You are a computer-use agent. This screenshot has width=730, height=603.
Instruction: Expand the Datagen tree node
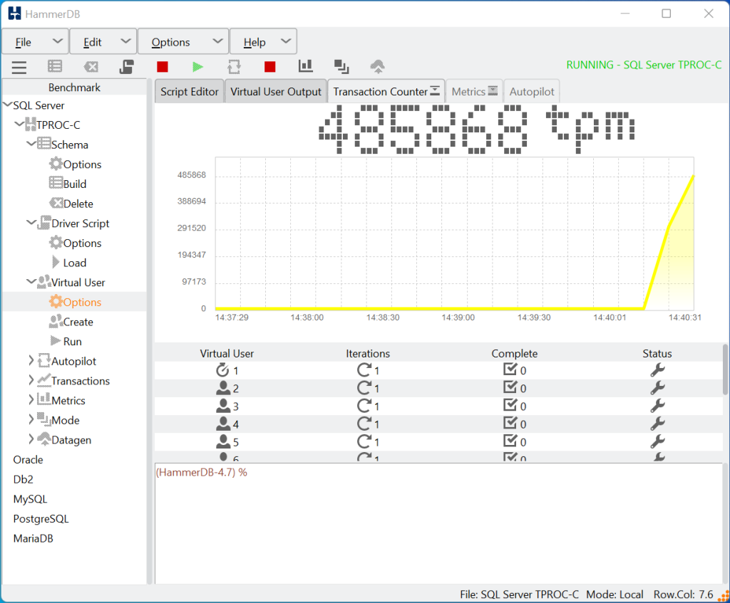click(31, 439)
